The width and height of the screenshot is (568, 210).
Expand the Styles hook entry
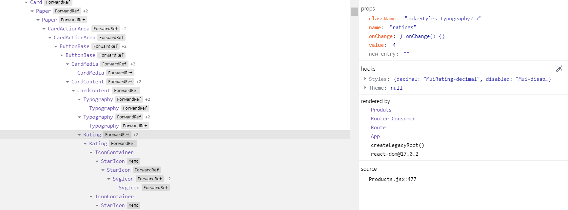tap(365, 79)
